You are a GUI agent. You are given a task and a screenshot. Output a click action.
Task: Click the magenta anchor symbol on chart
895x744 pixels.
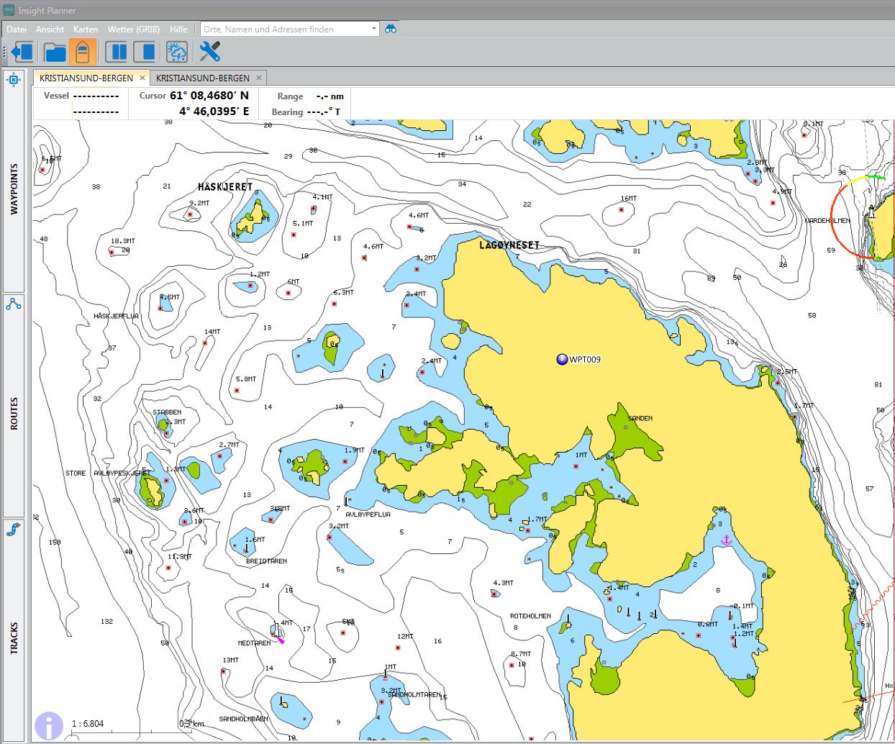(x=726, y=540)
